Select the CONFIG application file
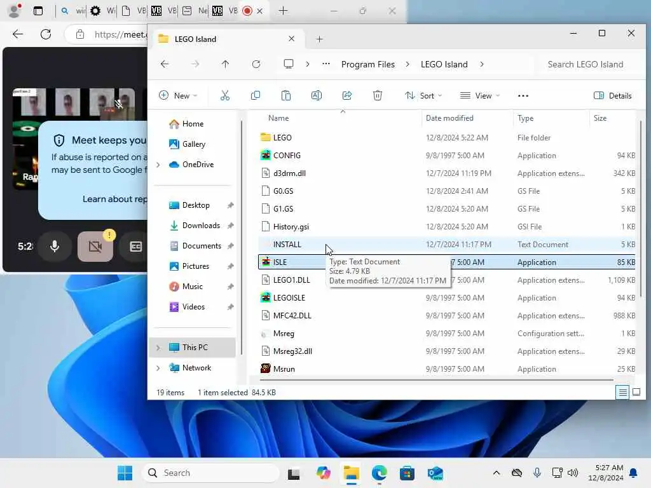Viewport: 651px width, 488px height. pyautogui.click(x=446, y=155)
